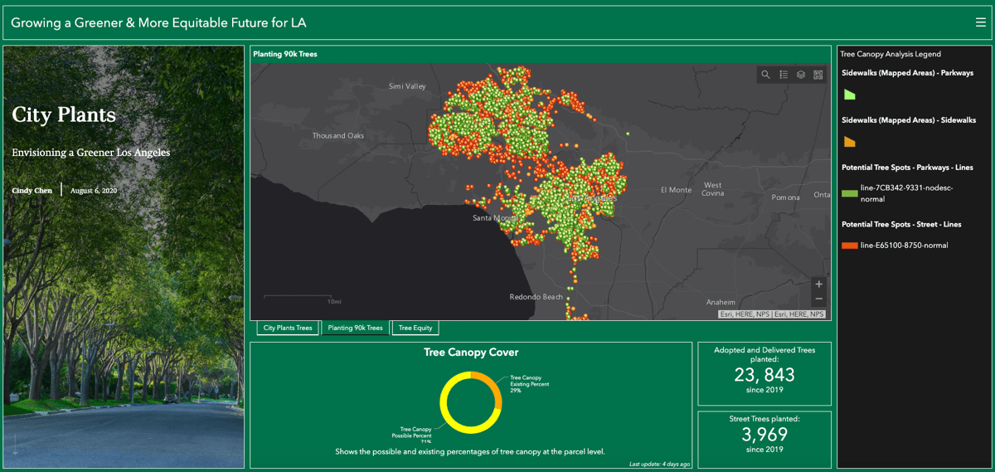Click the El Monte map label
Image resolution: width=995 pixels, height=472 pixels.
tap(676, 190)
